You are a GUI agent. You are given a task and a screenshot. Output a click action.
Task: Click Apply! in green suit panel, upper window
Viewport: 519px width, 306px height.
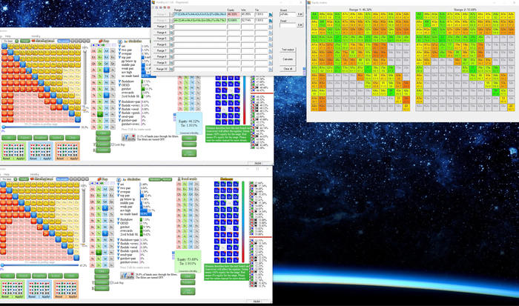tap(20, 159)
